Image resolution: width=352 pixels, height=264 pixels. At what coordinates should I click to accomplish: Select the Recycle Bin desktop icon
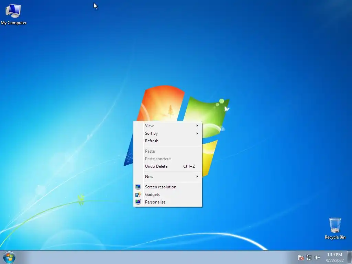pyautogui.click(x=335, y=228)
